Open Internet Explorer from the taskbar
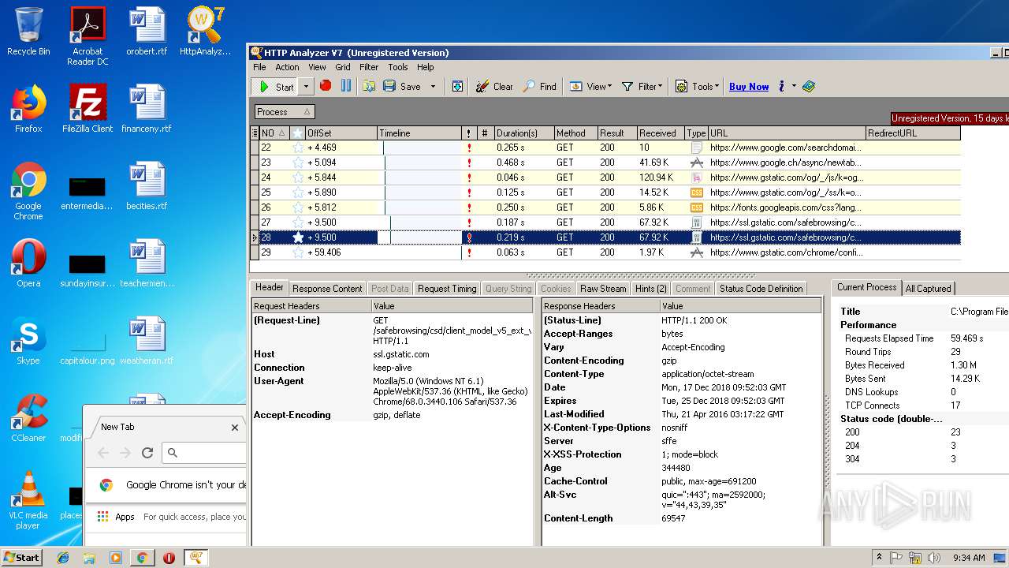The height and width of the screenshot is (568, 1009). click(63, 558)
